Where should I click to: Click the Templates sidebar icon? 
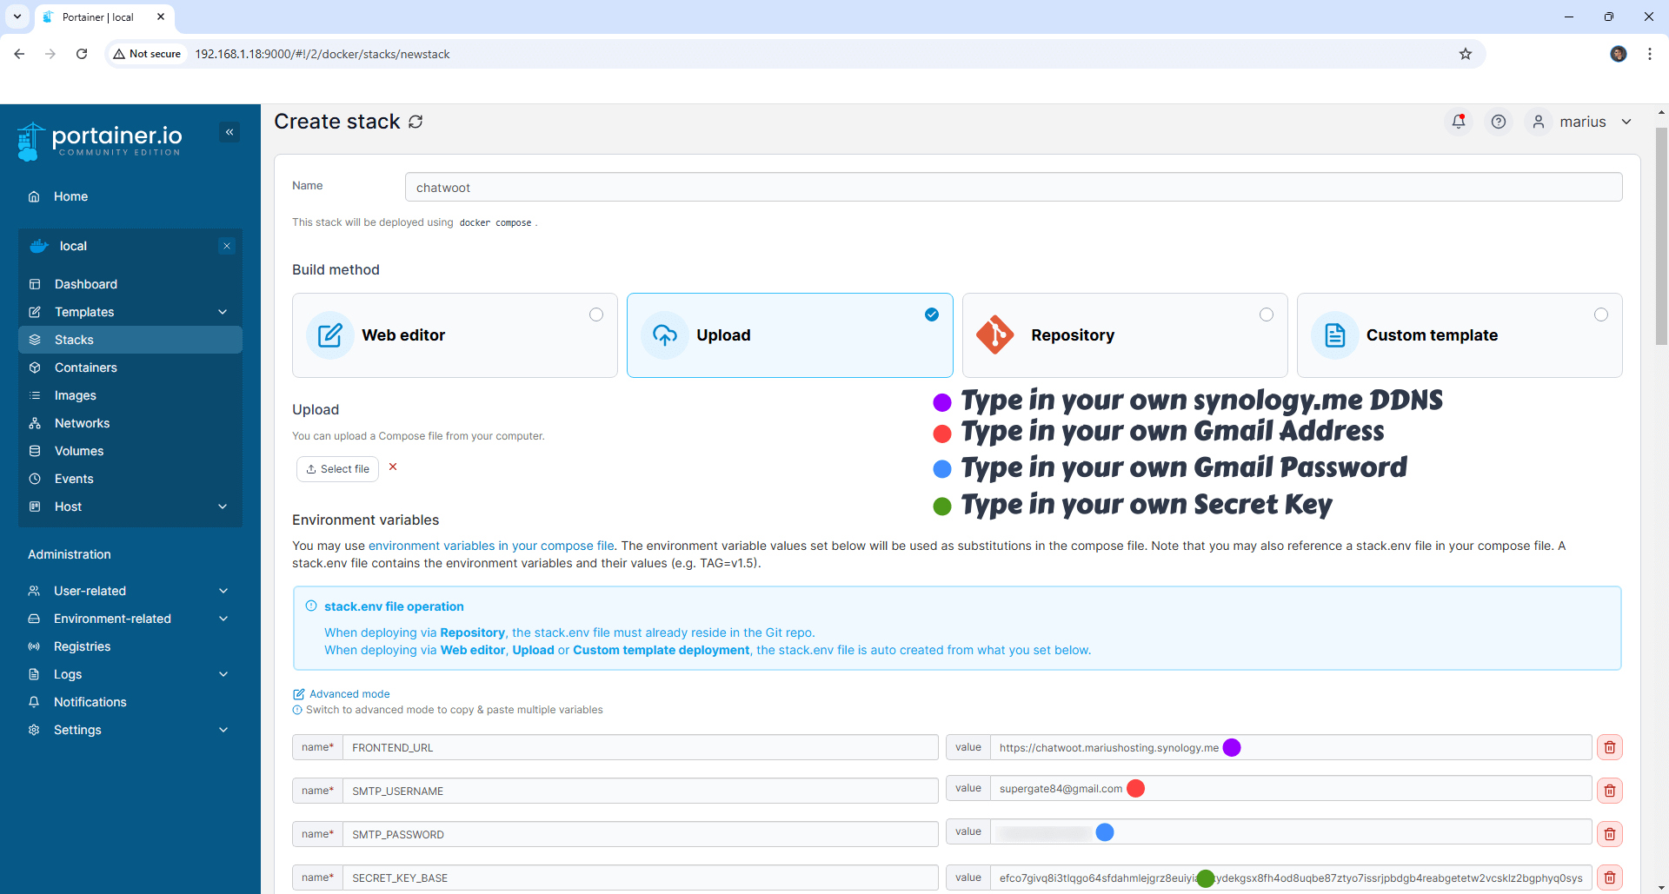pyautogui.click(x=35, y=312)
